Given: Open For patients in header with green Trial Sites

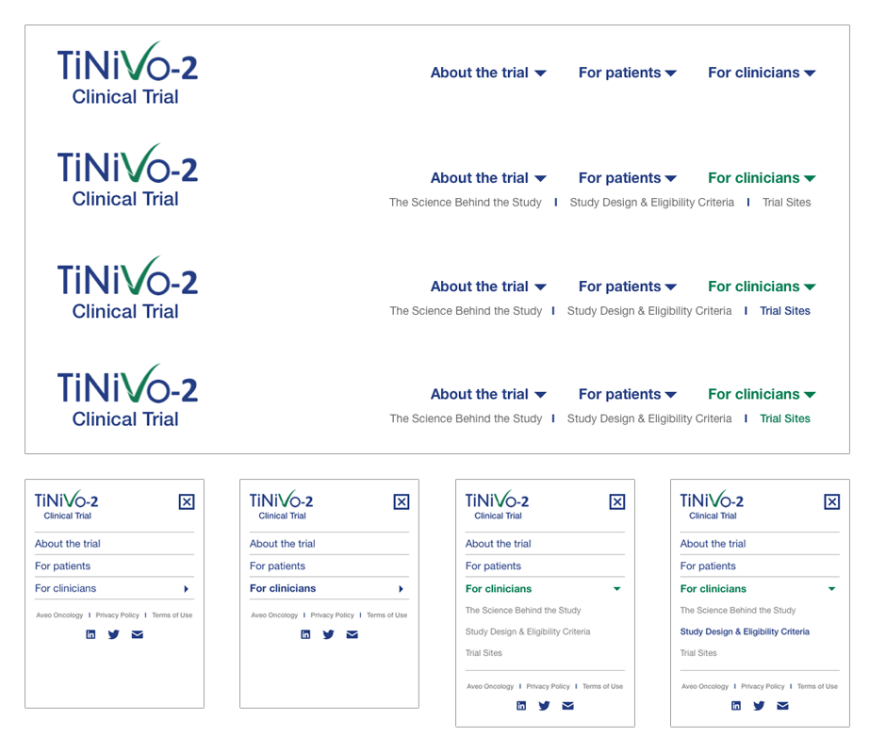Looking at the screenshot, I should 627,395.
